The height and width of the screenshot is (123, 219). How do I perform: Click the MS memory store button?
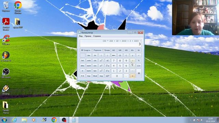(126, 50)
